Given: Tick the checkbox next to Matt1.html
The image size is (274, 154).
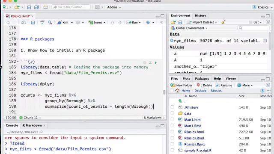Looking at the screenshot, I should 172,119.
